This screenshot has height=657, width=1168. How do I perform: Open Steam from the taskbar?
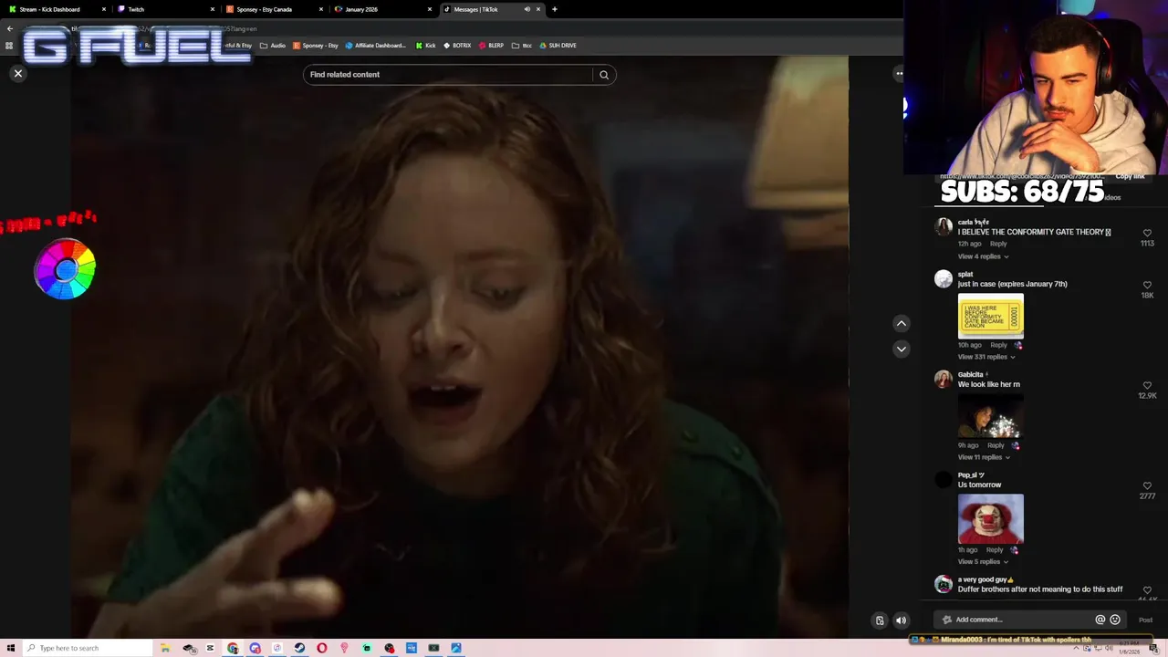[299, 648]
